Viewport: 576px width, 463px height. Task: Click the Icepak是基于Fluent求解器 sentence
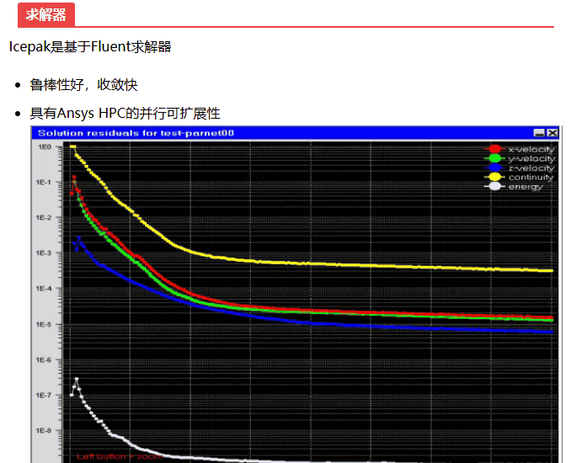(90, 47)
